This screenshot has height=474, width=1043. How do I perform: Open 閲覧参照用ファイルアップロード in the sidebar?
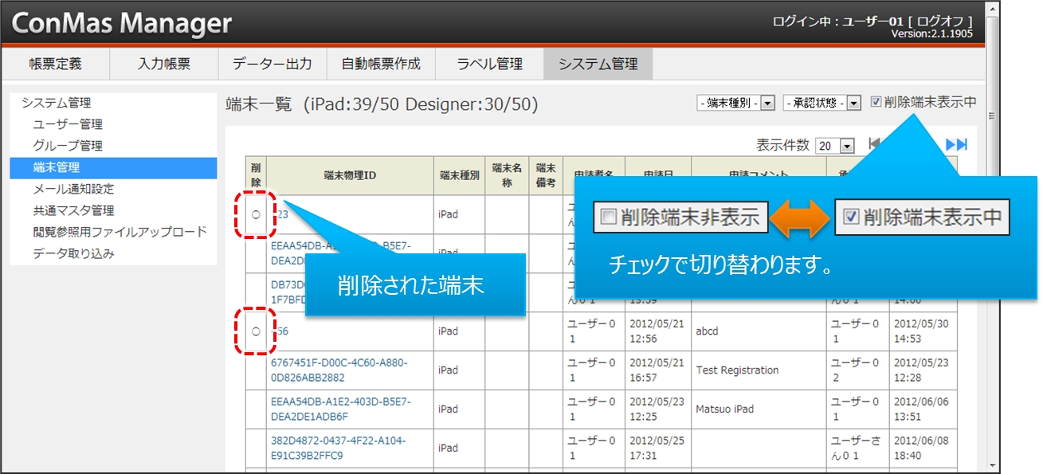tap(120, 232)
